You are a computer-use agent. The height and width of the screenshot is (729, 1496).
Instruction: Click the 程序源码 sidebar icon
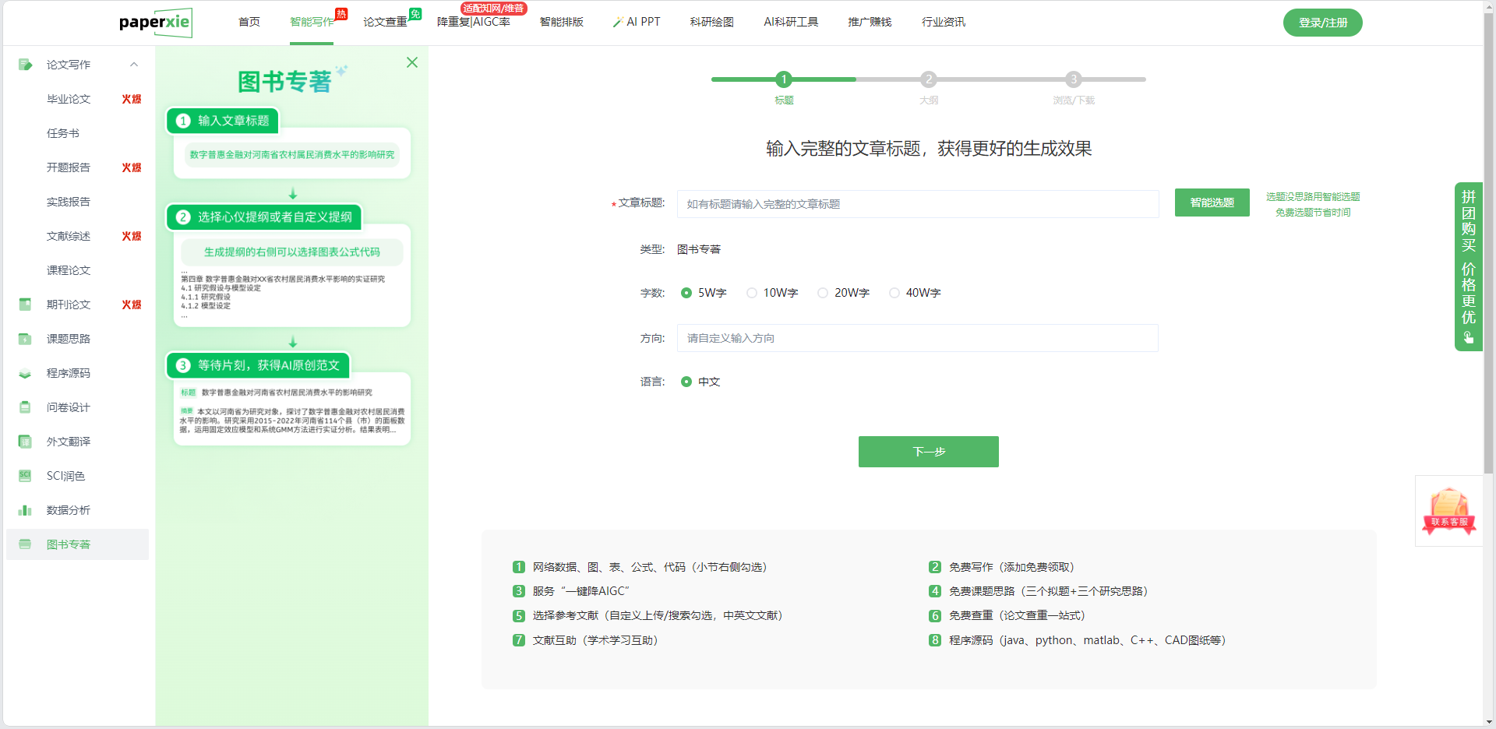(25, 373)
